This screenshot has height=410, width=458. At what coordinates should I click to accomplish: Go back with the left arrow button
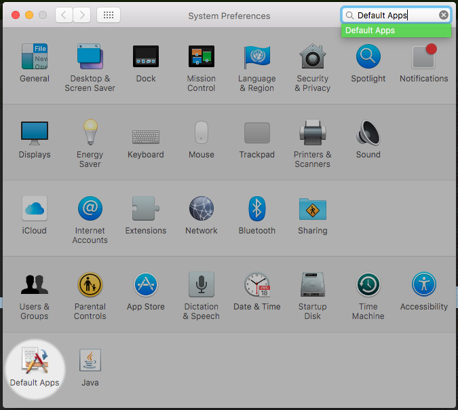click(64, 15)
